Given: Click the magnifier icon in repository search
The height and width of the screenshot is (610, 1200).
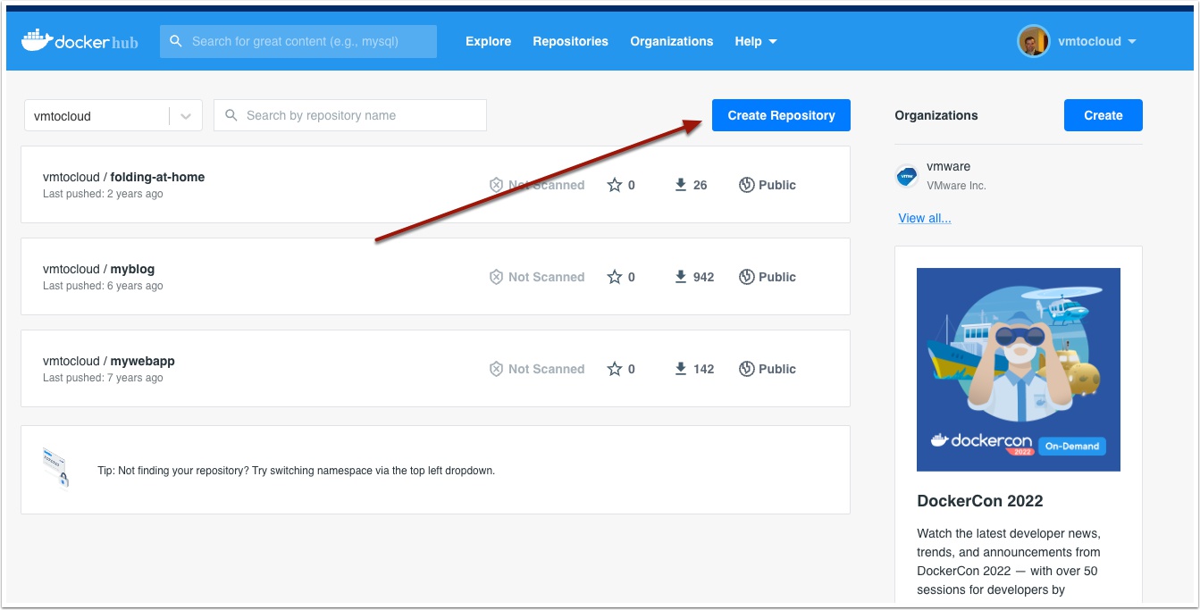Looking at the screenshot, I should pyautogui.click(x=231, y=115).
